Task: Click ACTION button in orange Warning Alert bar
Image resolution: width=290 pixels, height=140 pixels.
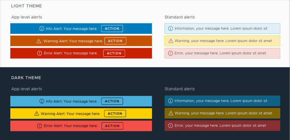Action: [x=115, y=41]
